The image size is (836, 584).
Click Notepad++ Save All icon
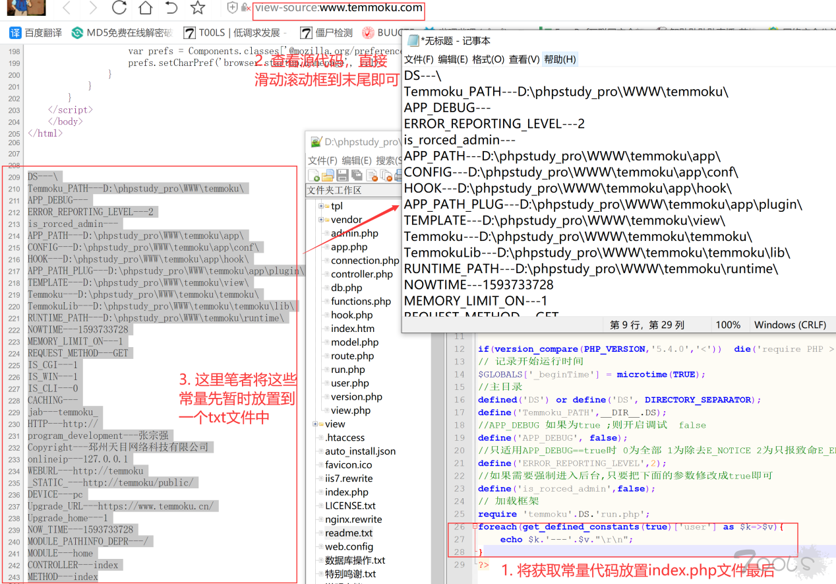point(357,175)
